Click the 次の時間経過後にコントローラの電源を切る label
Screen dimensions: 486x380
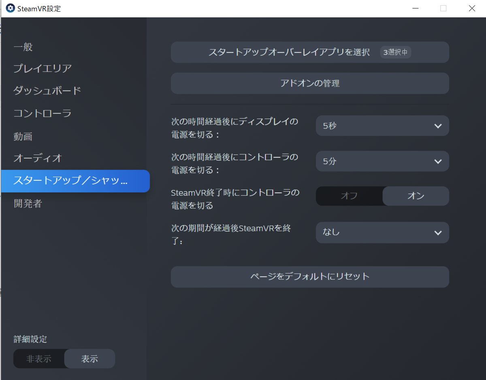pos(235,163)
